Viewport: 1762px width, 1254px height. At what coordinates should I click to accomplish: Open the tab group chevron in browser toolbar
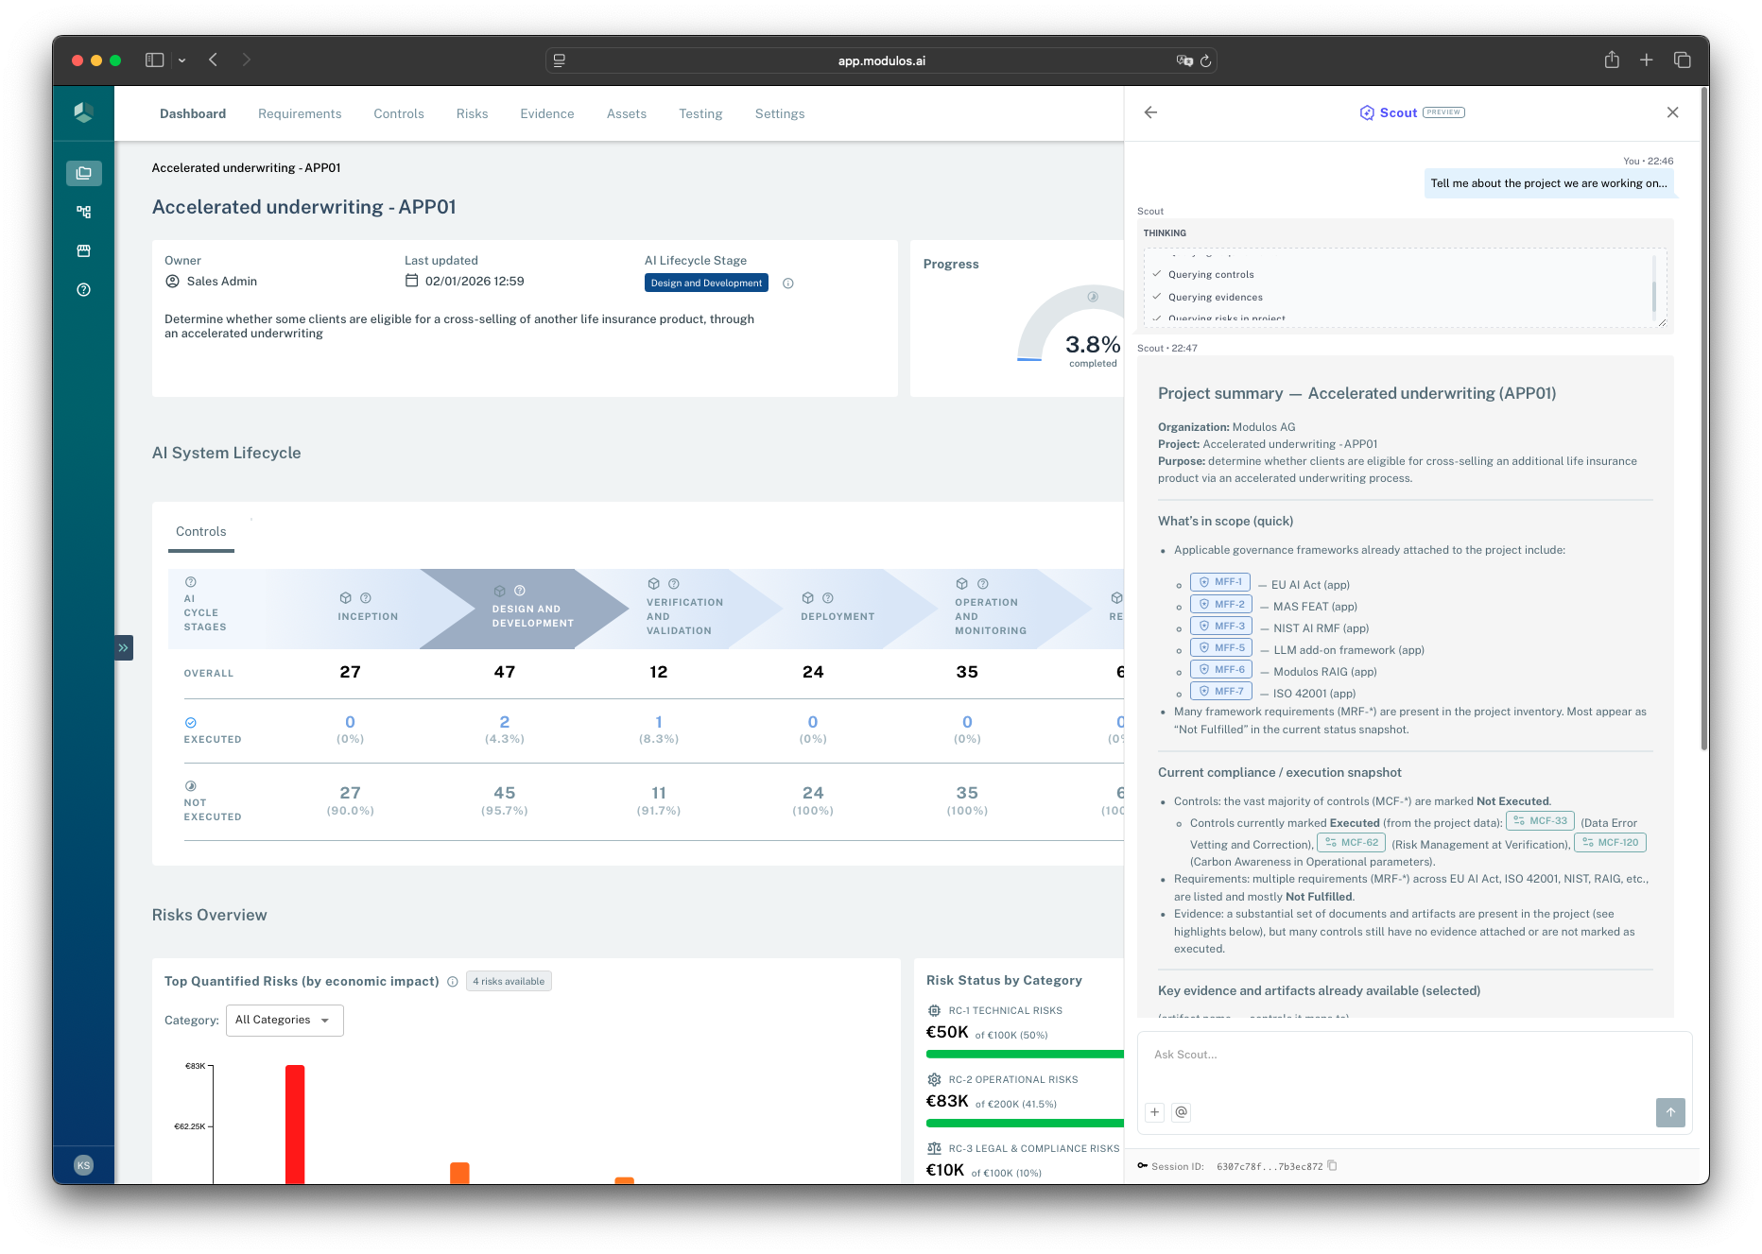pyautogui.click(x=182, y=60)
